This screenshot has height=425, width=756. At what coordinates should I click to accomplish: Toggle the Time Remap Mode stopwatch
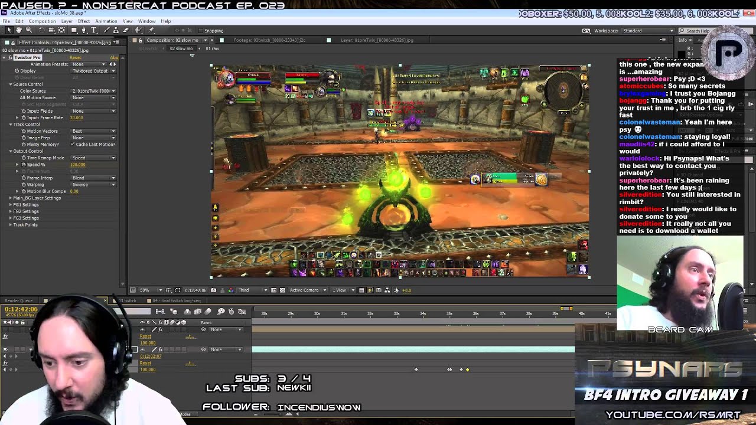pos(24,158)
